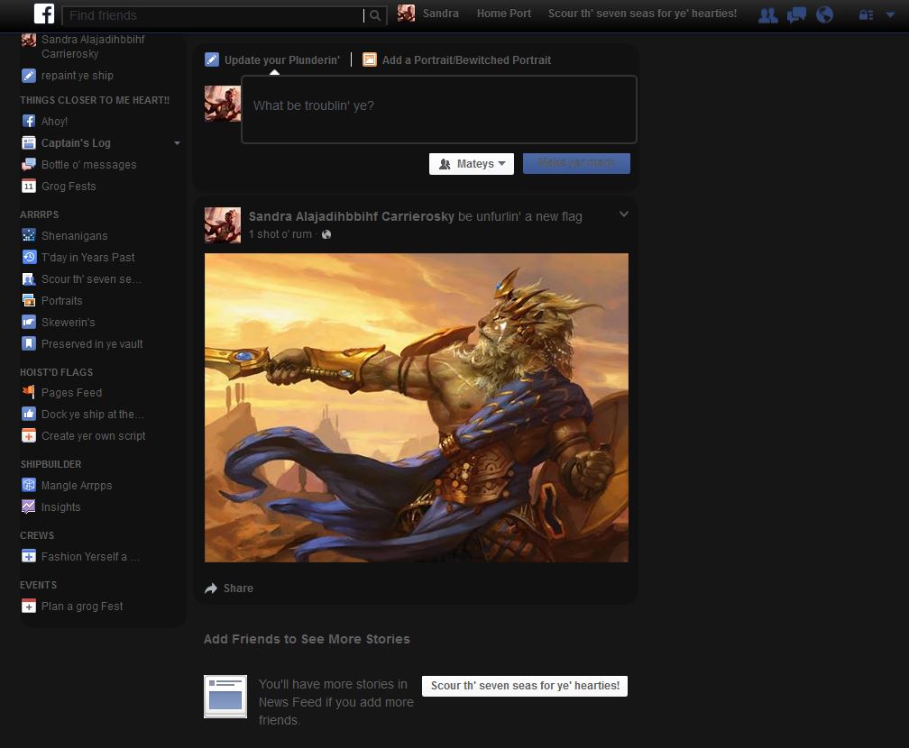Switch to Update your Plunderin' tab
909x748 pixels.
click(x=272, y=59)
